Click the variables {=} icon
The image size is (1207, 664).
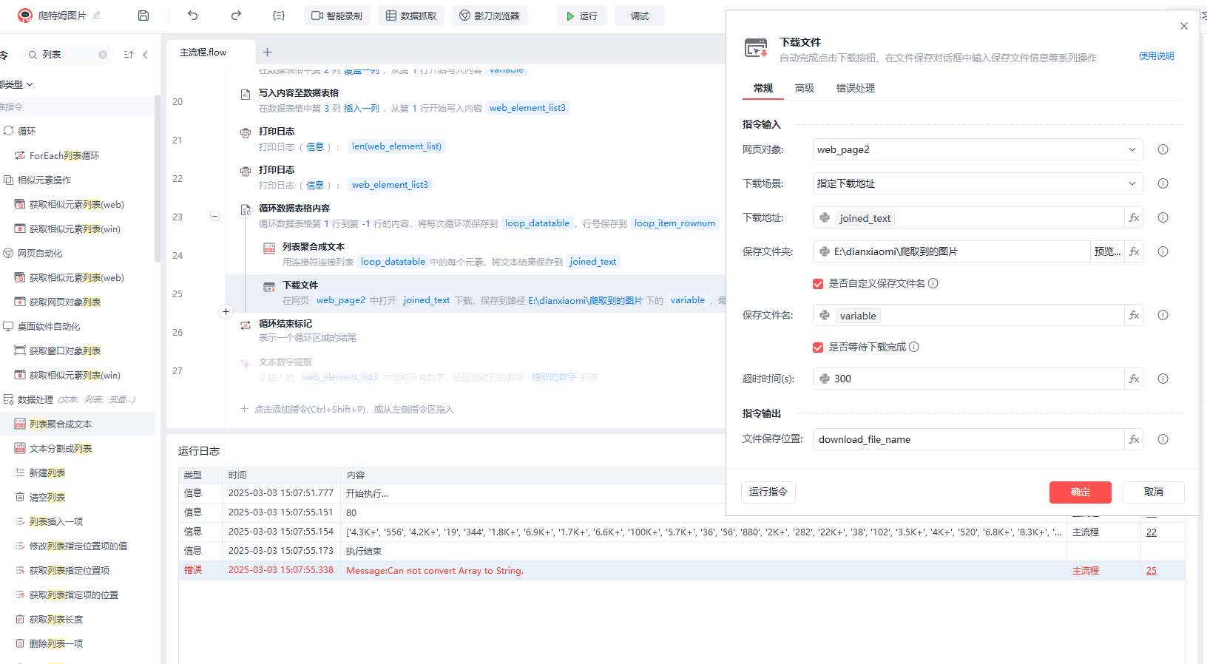(279, 16)
